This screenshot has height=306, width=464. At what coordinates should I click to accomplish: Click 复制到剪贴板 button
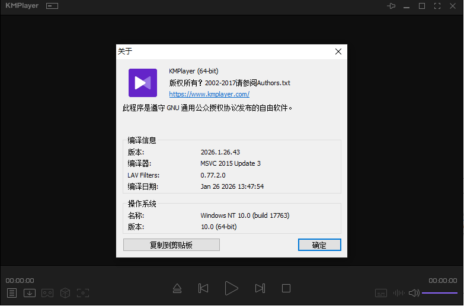(171, 245)
